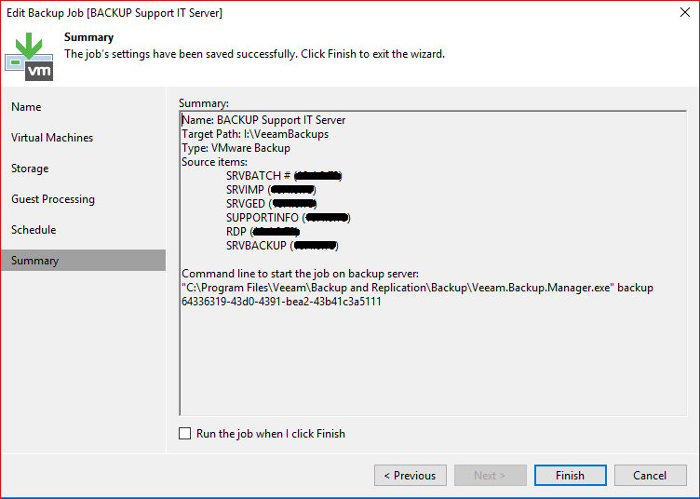Close the Edit Backup Job dialog

[x=676, y=13]
